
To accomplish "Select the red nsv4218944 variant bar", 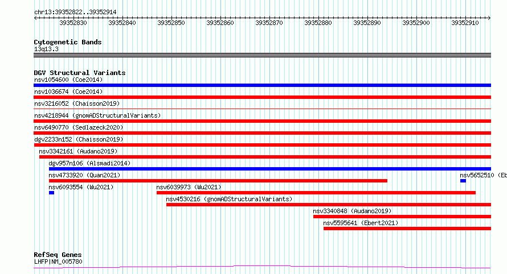I will 262,121.
